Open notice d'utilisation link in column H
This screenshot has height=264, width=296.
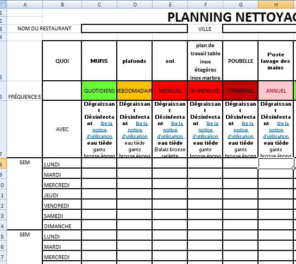[x=276, y=130]
